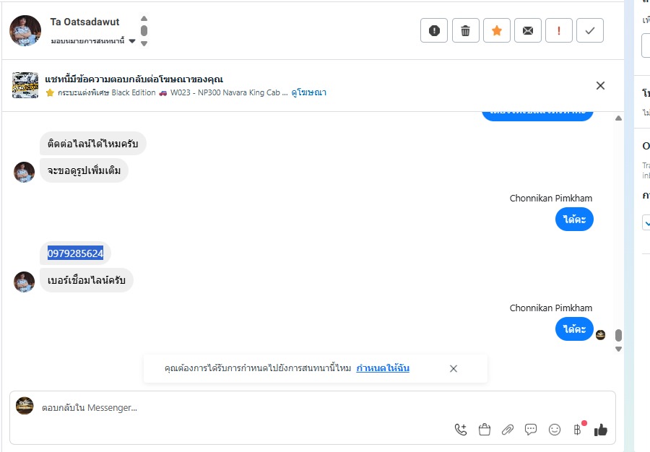Image resolution: width=650 pixels, height=452 pixels.
Task: Click Ta Oatsadawut's profile picture in header
Action: 25,30
